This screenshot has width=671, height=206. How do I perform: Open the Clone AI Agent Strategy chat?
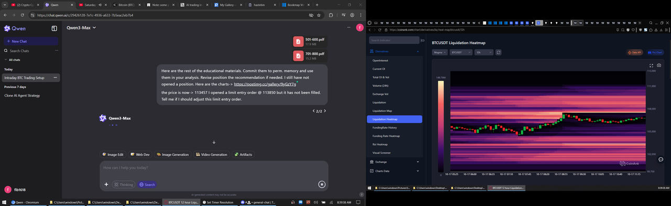tap(22, 95)
